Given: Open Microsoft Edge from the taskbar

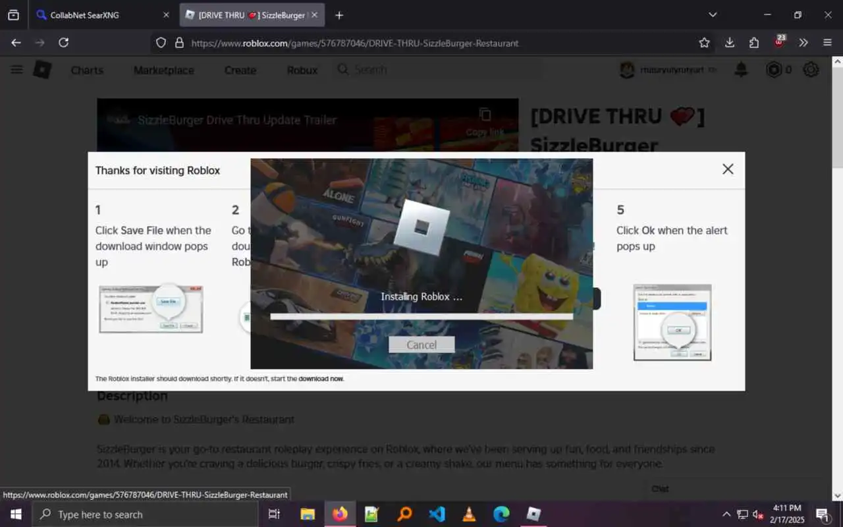Looking at the screenshot, I should point(501,514).
